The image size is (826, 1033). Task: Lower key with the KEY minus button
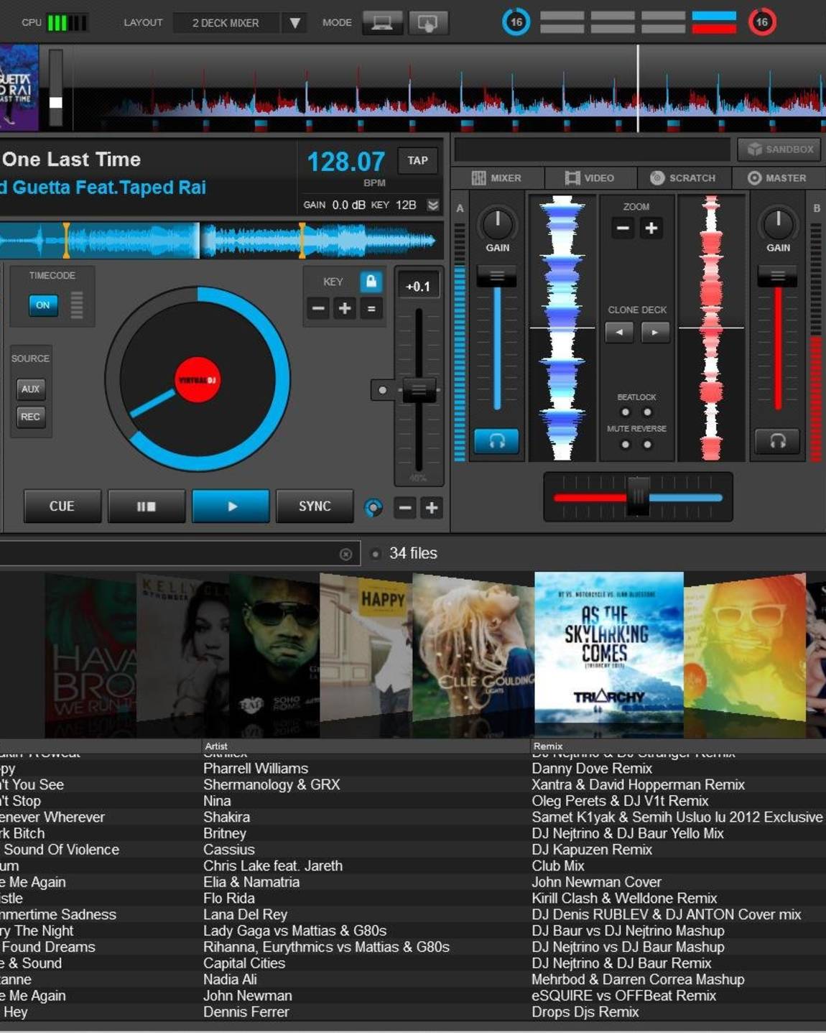coord(318,309)
